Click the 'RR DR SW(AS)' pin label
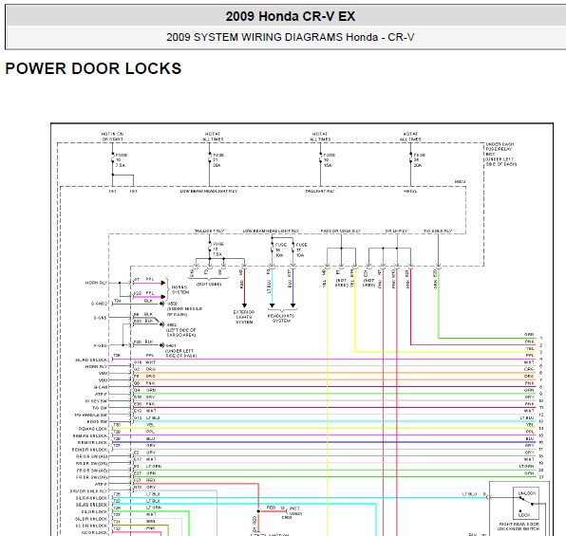Image resolution: width=566 pixels, height=536 pixels. [x=92, y=456]
